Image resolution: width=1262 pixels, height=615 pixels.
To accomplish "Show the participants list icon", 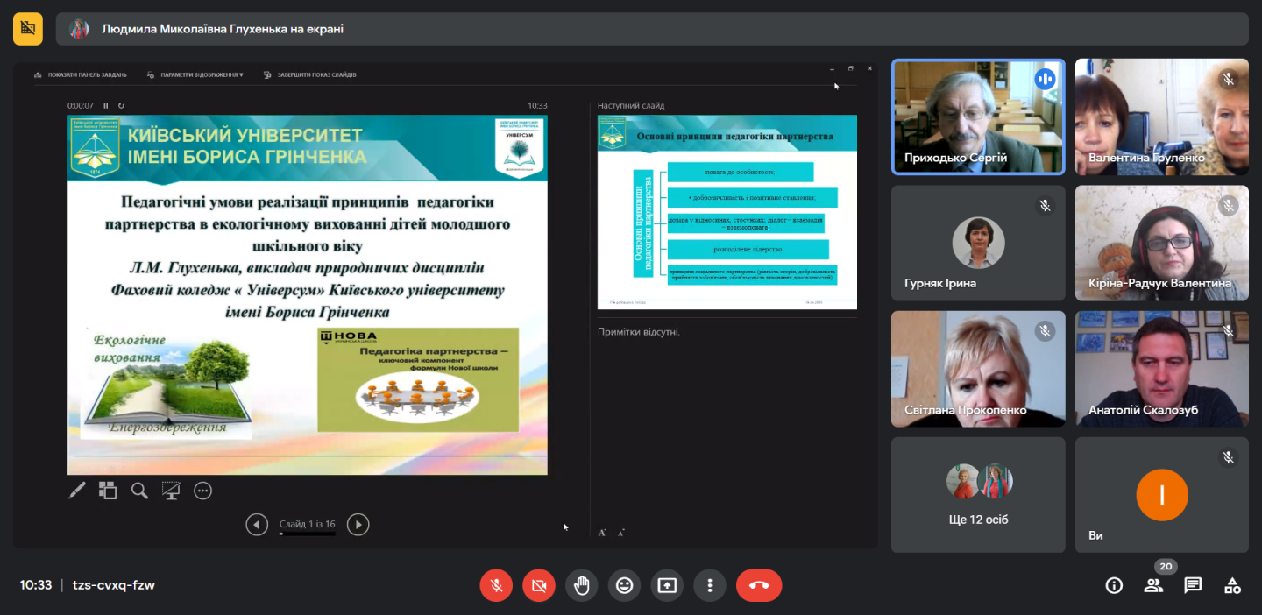I will point(1153,585).
